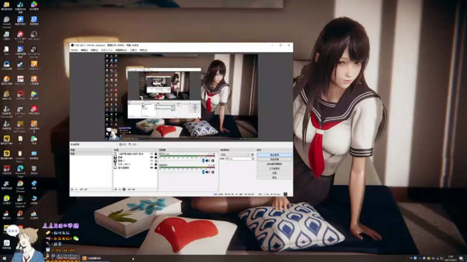Mute the Desktop Audio speaker in second channel

[x=208, y=172]
